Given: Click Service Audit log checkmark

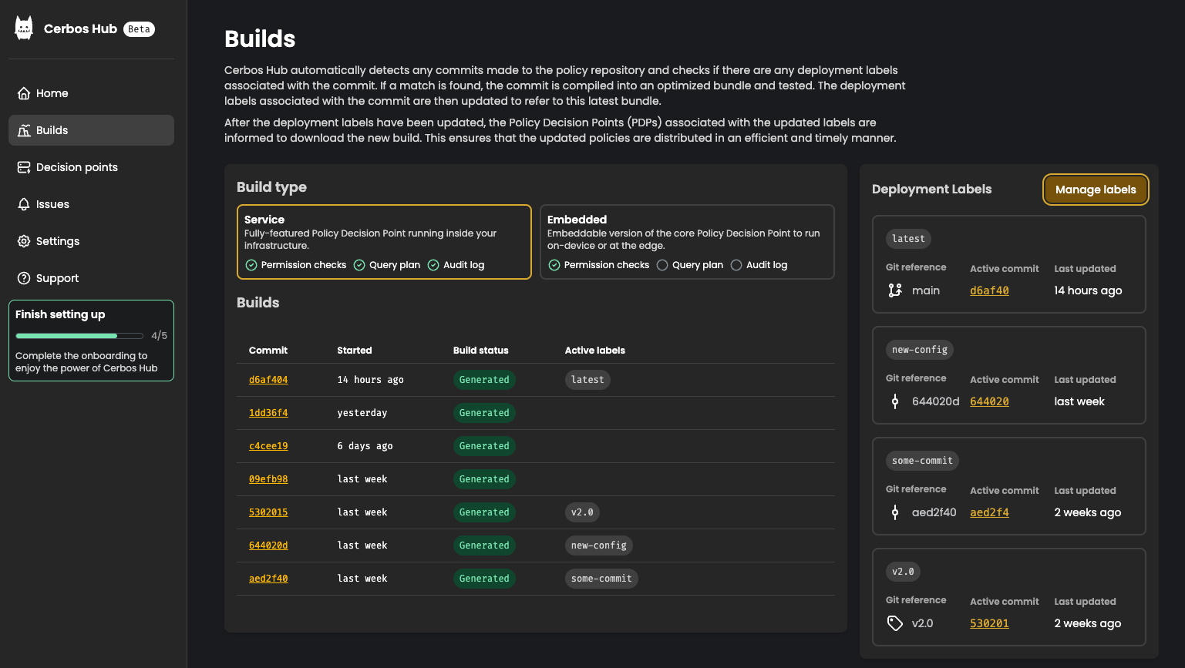Looking at the screenshot, I should [x=433, y=265].
